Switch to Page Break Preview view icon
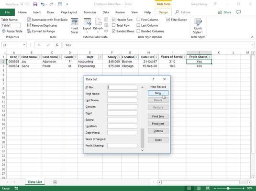Screen dimensions: 256x191 click(x=208, y=189)
